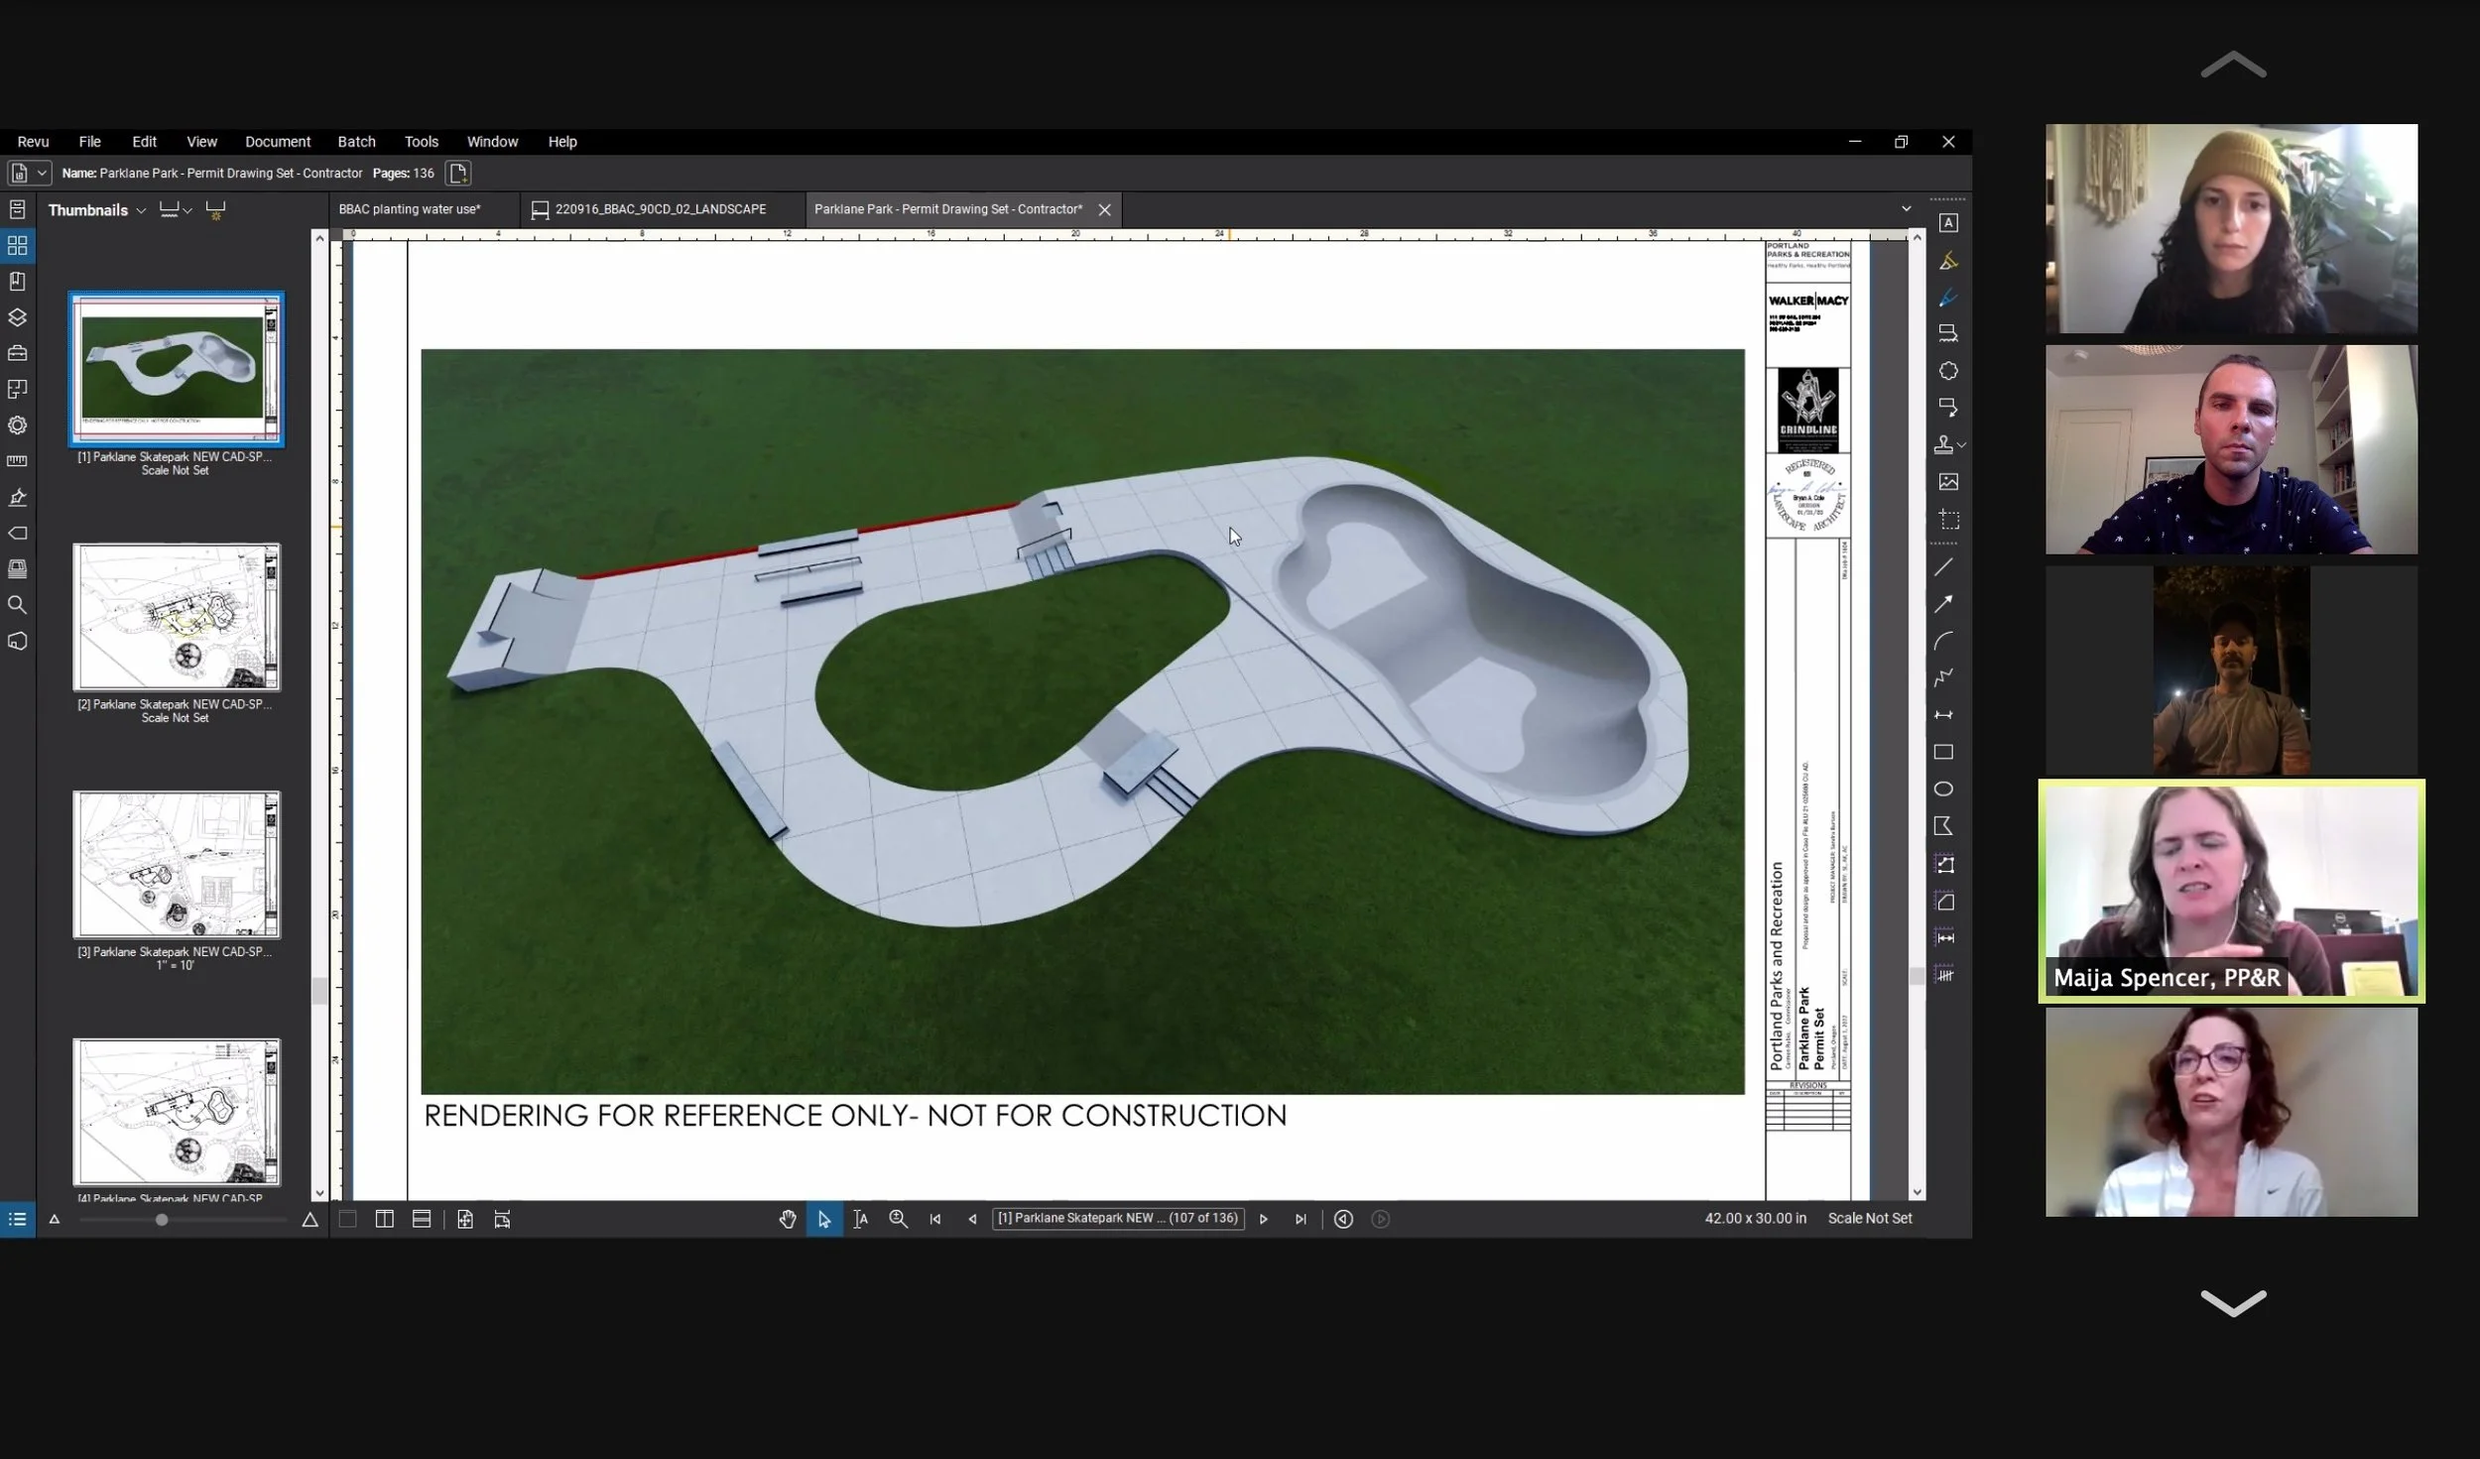Image resolution: width=2480 pixels, height=1459 pixels.
Task: Activate the Zoom magnifier tool
Action: 898,1219
